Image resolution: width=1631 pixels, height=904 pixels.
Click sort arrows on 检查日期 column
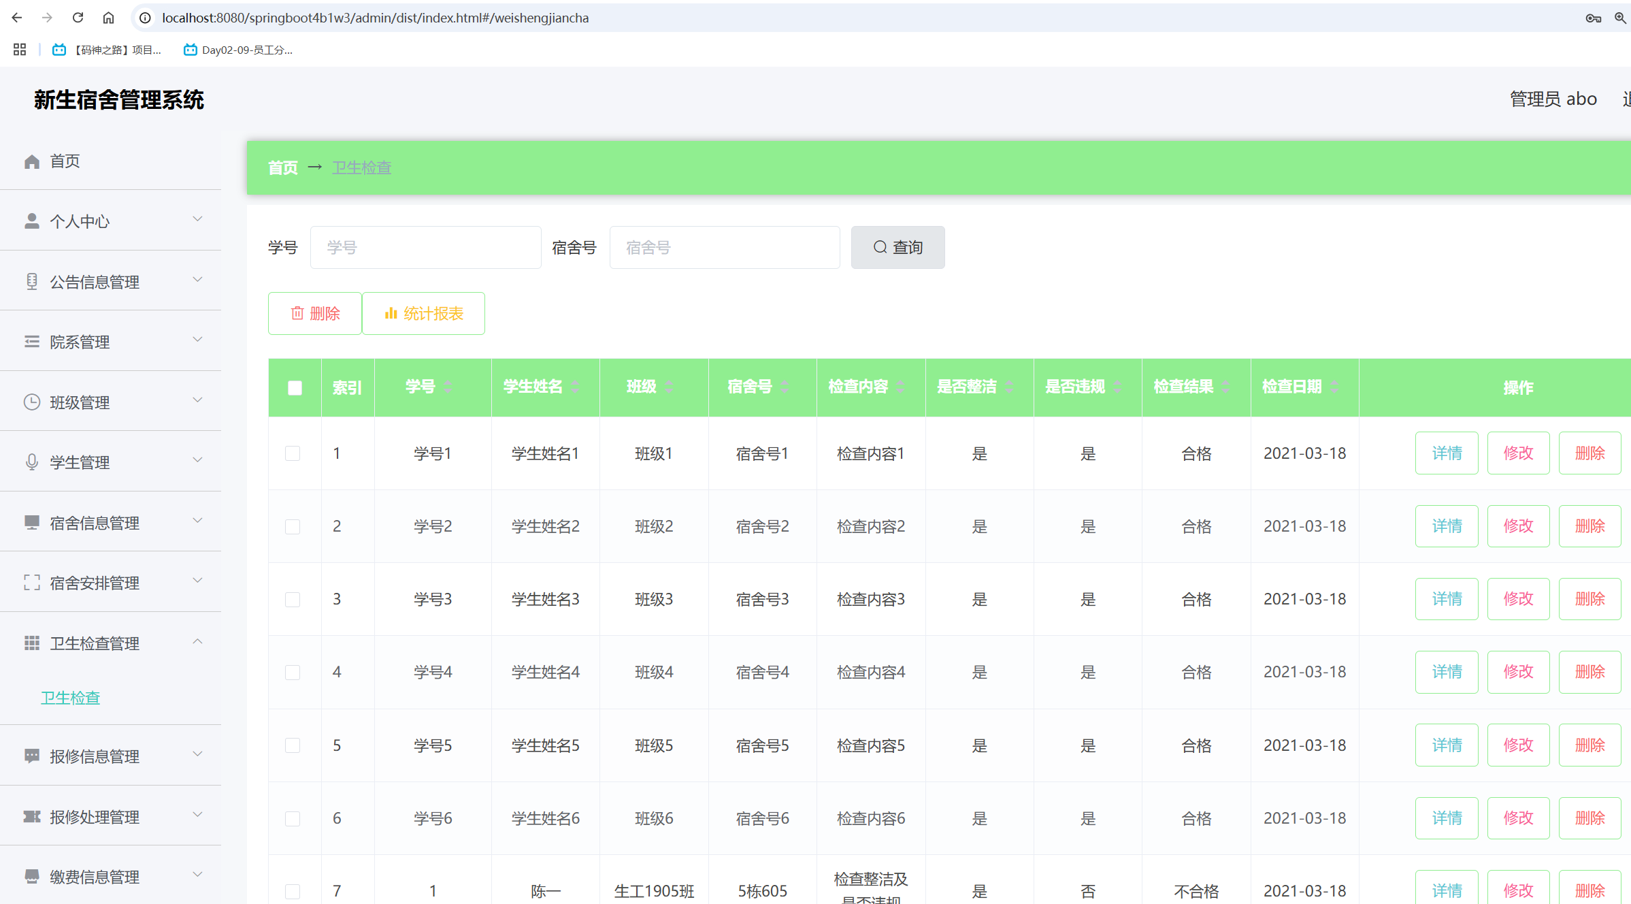(x=1334, y=387)
